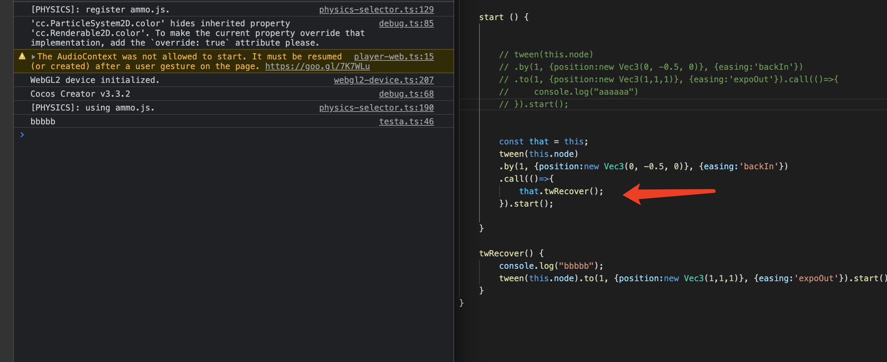Select the 'bbbbb' console log entry
This screenshot has width=887, height=362.
click(x=43, y=122)
